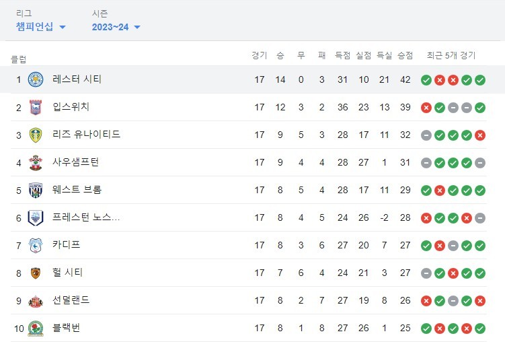
Task: Click the 승점 column header
Action: [405, 55]
